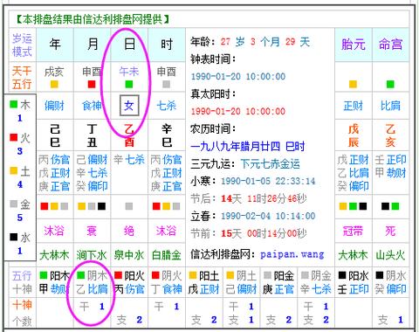Click the paipan.wang website link
419x332 pixels.
[292, 254]
